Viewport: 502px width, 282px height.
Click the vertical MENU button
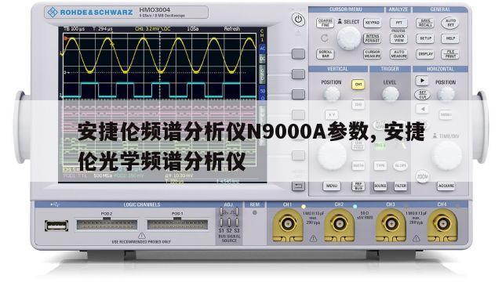[331, 186]
